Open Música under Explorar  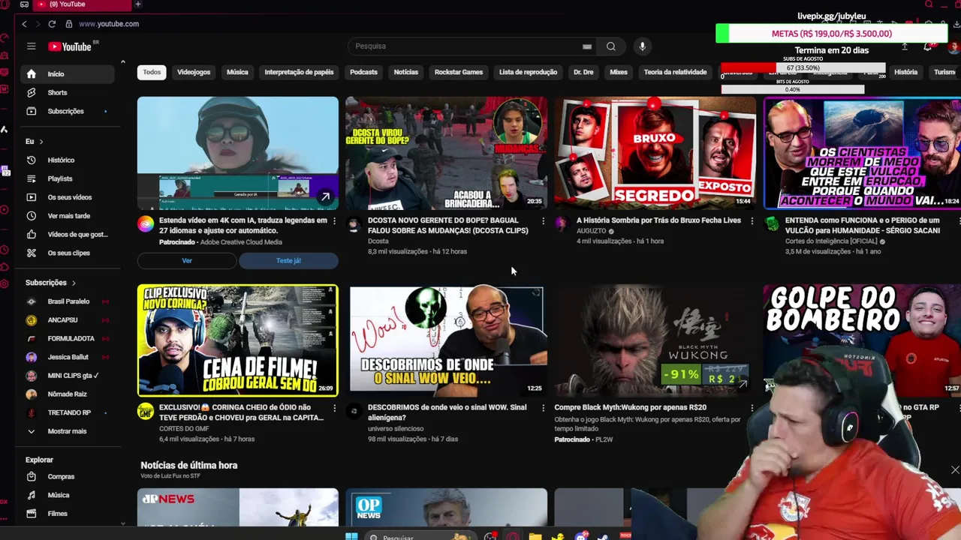click(68, 495)
